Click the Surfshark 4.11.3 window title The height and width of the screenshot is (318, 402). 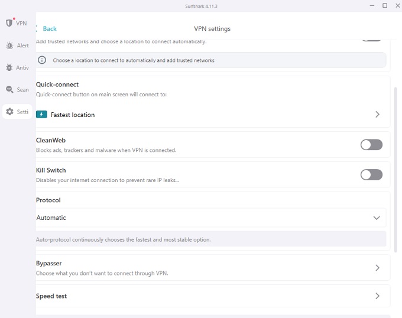point(201,6)
